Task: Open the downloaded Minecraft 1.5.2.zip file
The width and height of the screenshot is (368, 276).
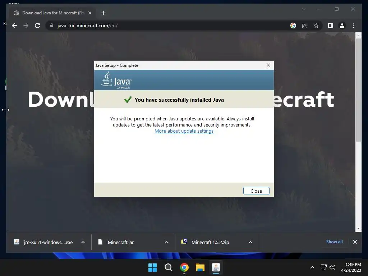Action: pos(210,242)
